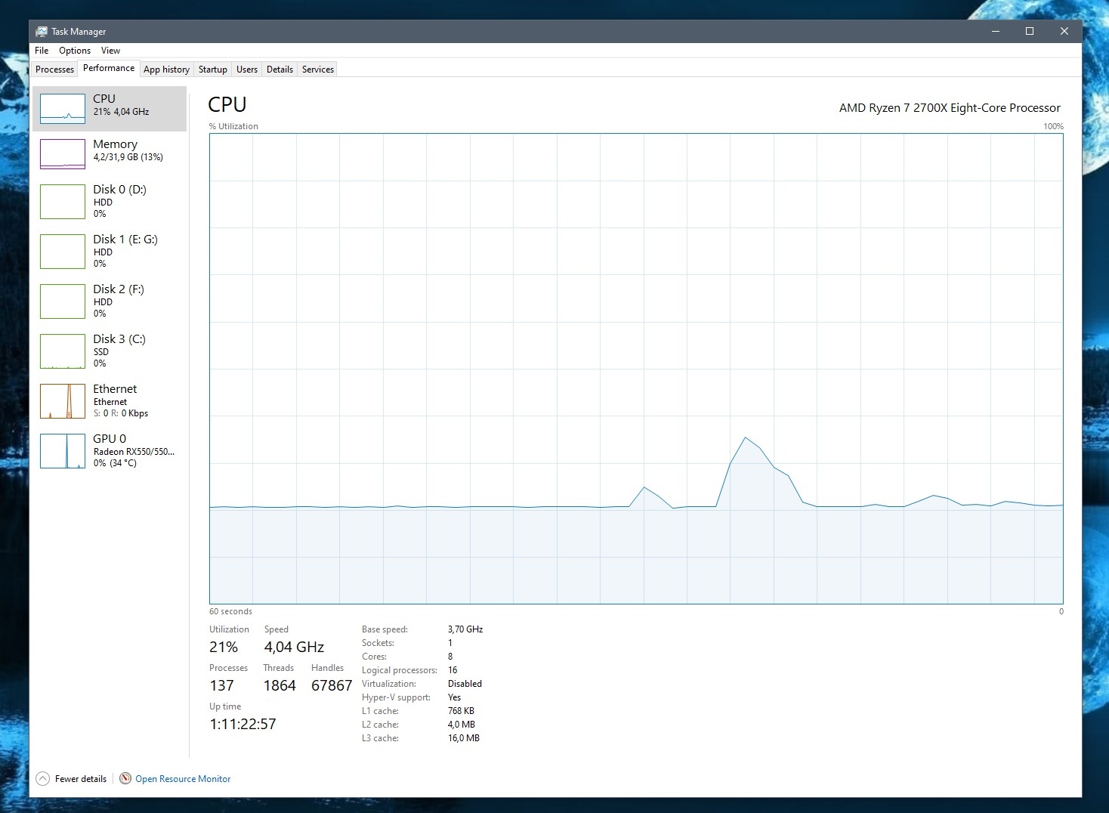
Task: Click the Resource Monitor gauge icon
Action: tap(125, 778)
